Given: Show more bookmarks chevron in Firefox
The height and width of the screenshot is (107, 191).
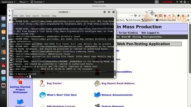Looking at the screenshot, I should 188,20.
